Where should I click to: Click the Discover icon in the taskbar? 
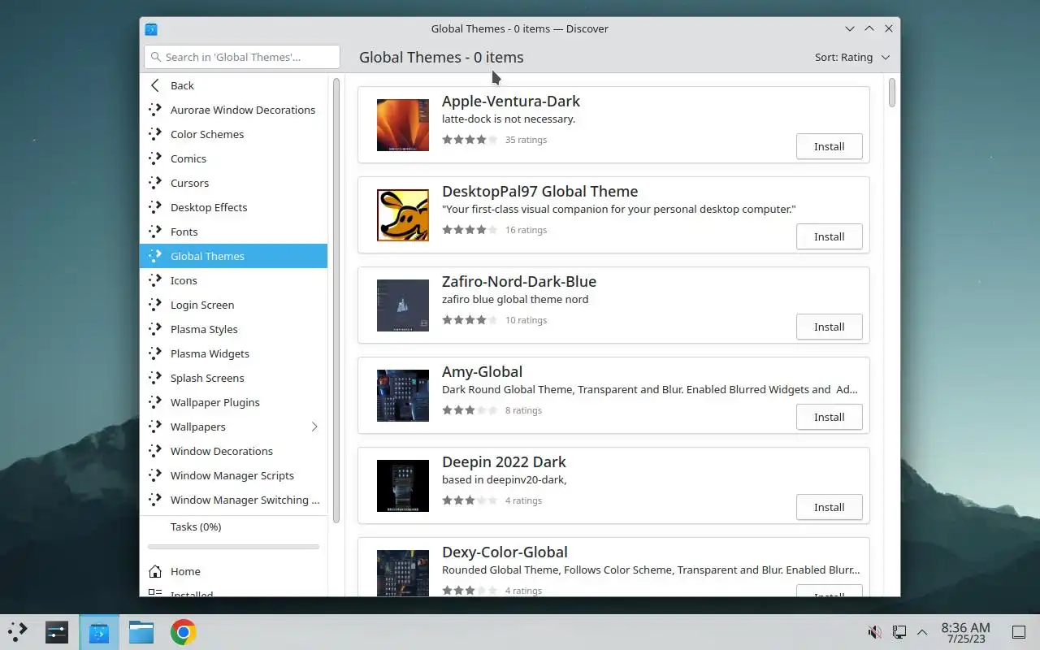[x=99, y=632]
